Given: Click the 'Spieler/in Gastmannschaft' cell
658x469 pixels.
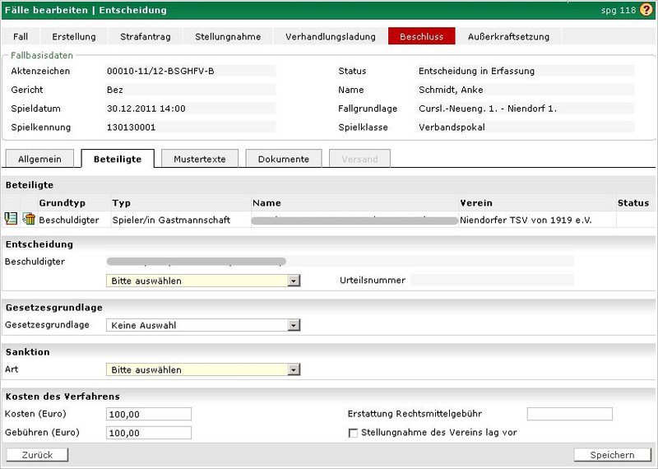Looking at the screenshot, I should coord(181,220).
